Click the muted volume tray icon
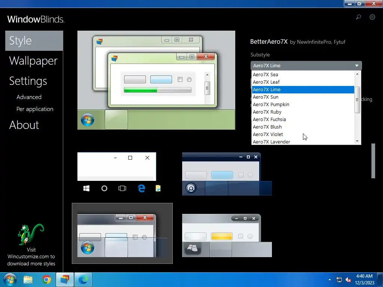 (x=348, y=280)
